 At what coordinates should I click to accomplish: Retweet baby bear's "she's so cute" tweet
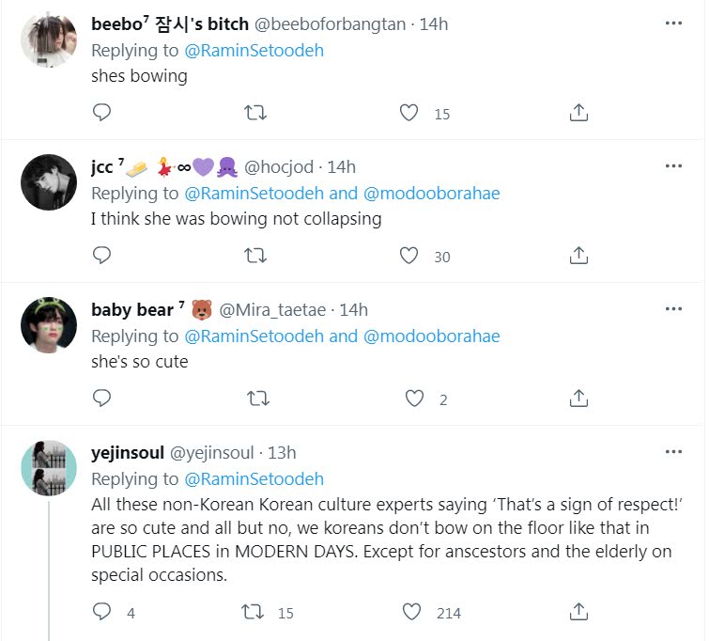click(255, 399)
